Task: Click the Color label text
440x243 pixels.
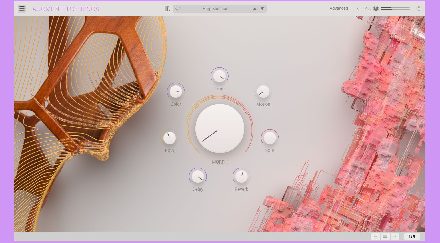Action: (x=176, y=104)
